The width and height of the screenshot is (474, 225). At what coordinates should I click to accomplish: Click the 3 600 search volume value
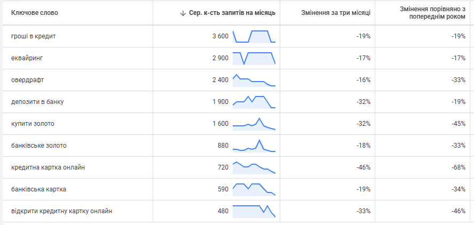(x=220, y=36)
